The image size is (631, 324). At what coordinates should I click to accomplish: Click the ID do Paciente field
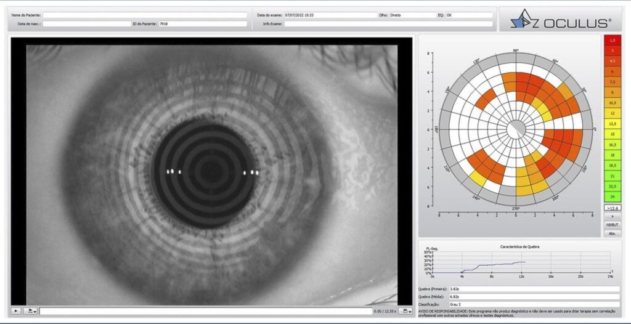[202, 23]
